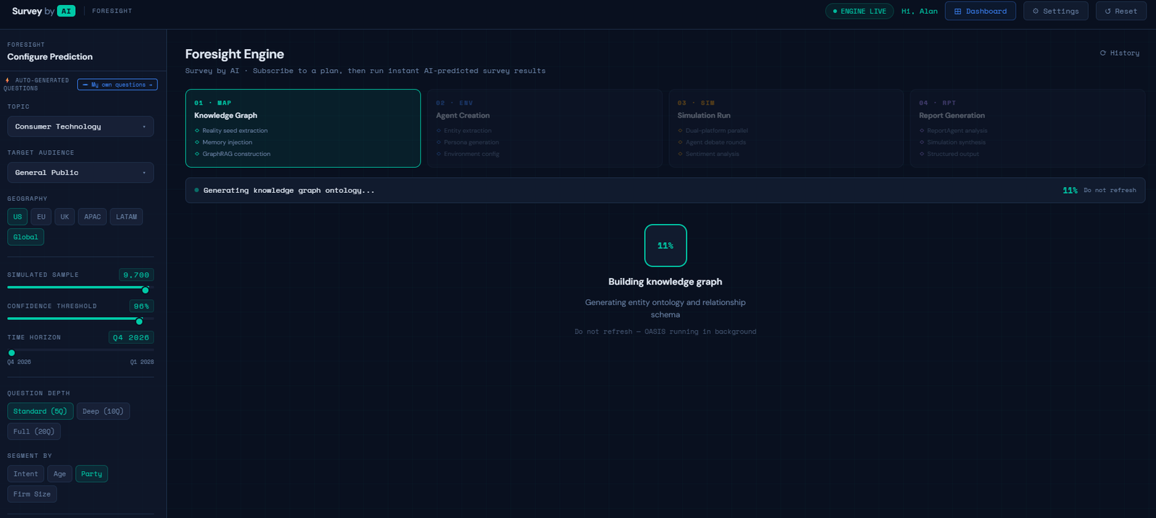Click the lightning bolt beside Auto-generated Questions
The image size is (1156, 518).
7,80
